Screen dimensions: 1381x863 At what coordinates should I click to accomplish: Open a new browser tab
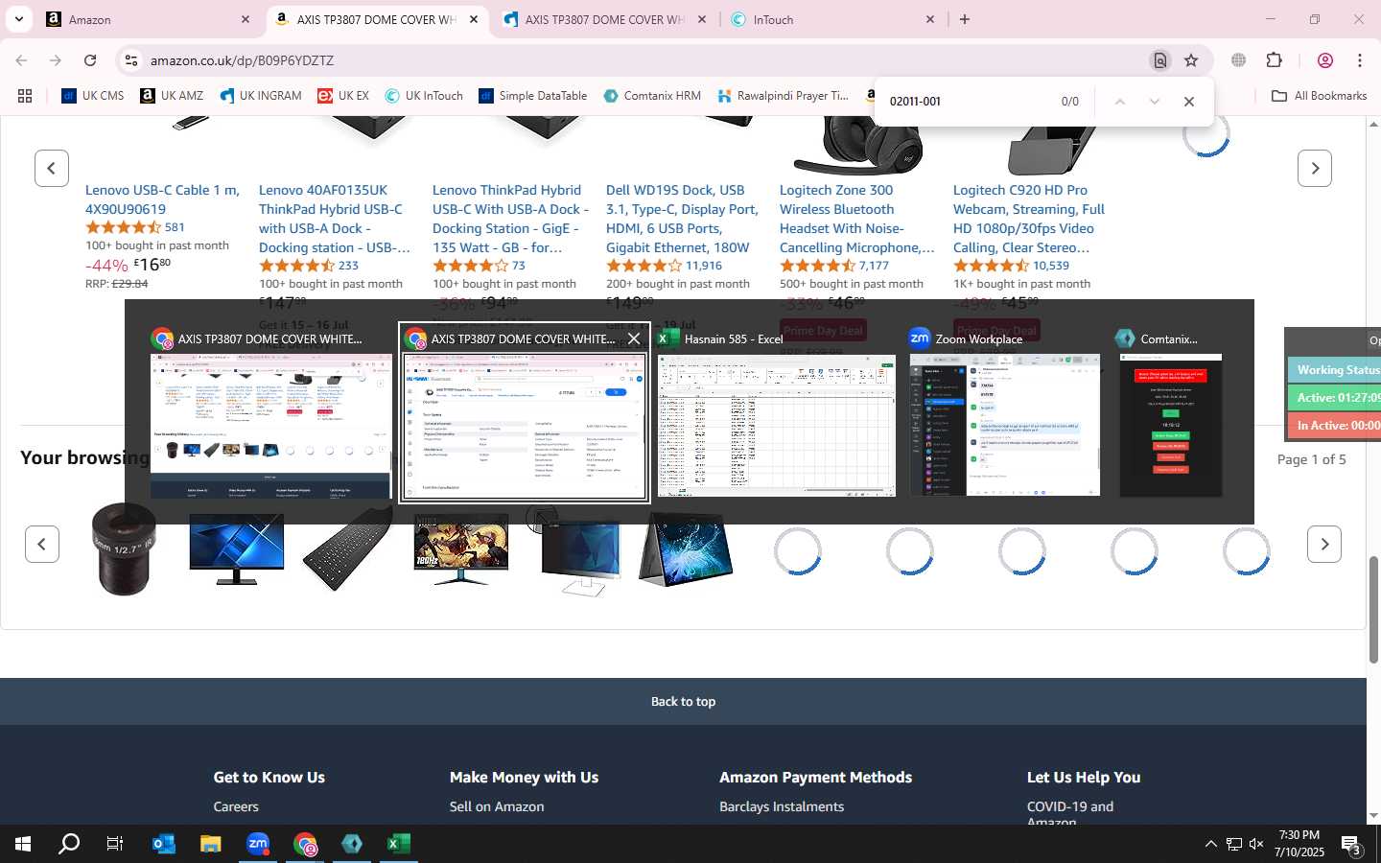(965, 19)
